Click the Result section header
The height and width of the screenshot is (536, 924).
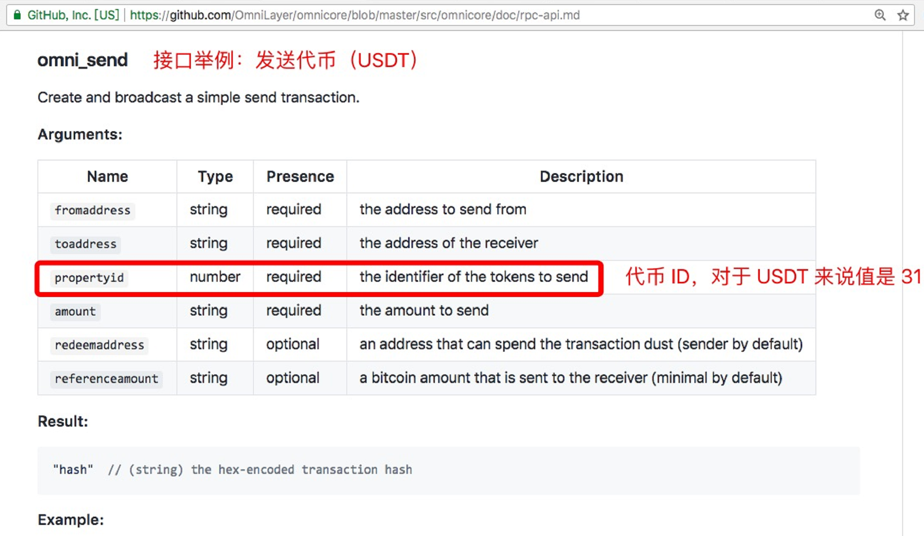(x=63, y=421)
